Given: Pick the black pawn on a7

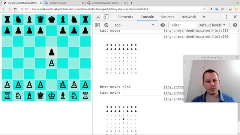Looking at the screenshot, I should tap(7, 30).
